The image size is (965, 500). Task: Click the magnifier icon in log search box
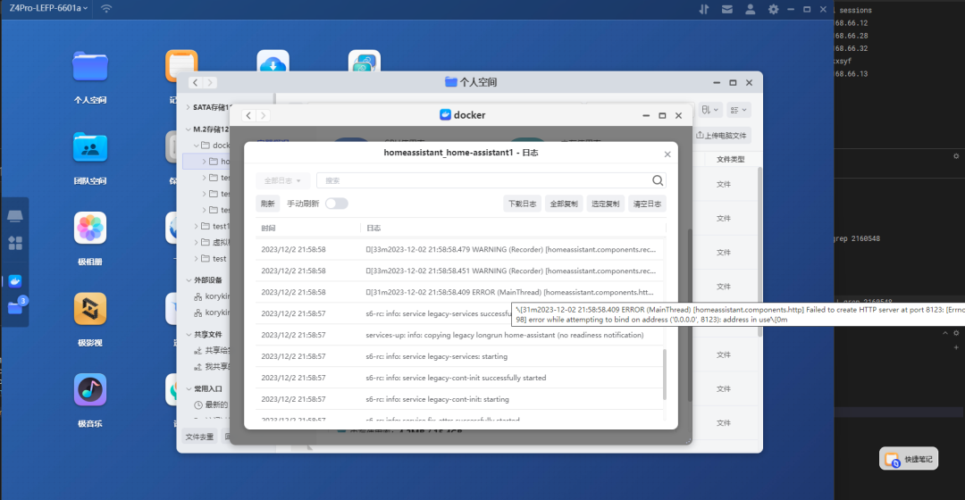coord(658,180)
